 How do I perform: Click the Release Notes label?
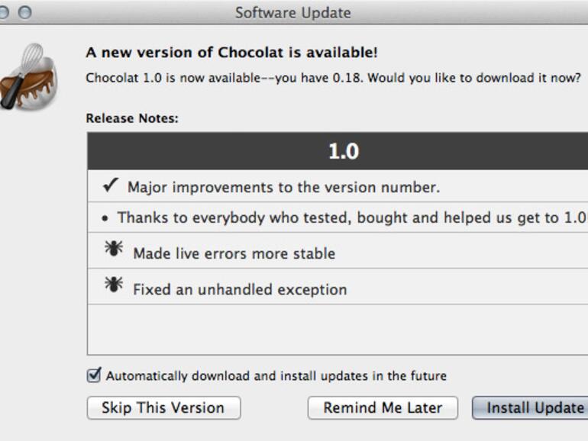(x=131, y=118)
